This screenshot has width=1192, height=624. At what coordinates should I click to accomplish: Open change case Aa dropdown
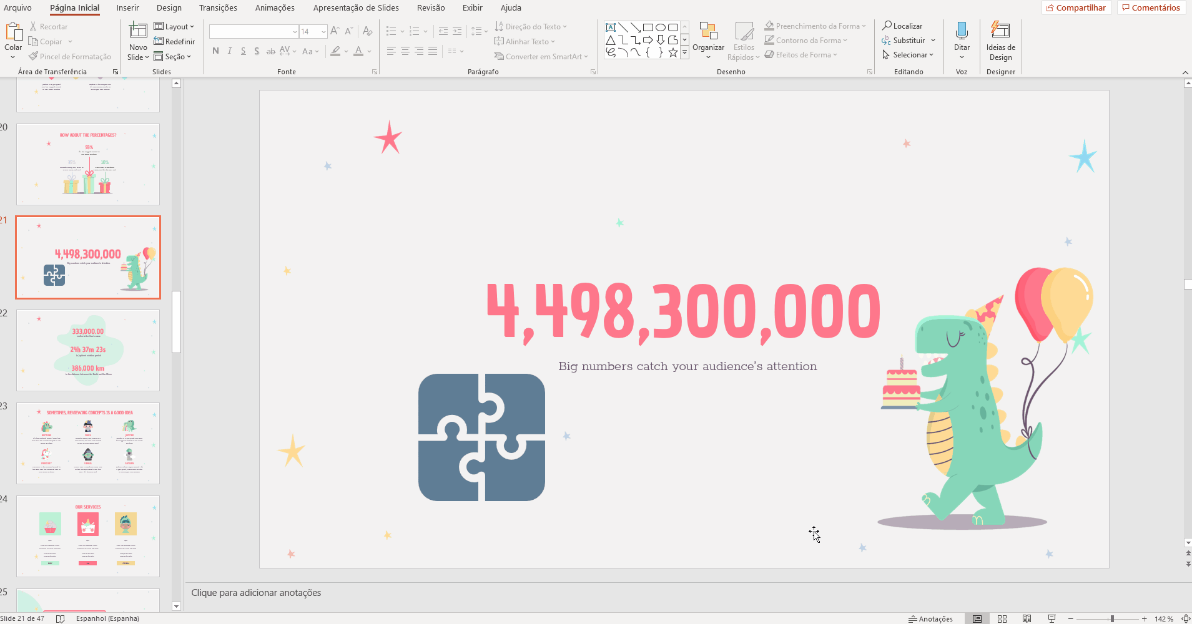click(x=310, y=51)
